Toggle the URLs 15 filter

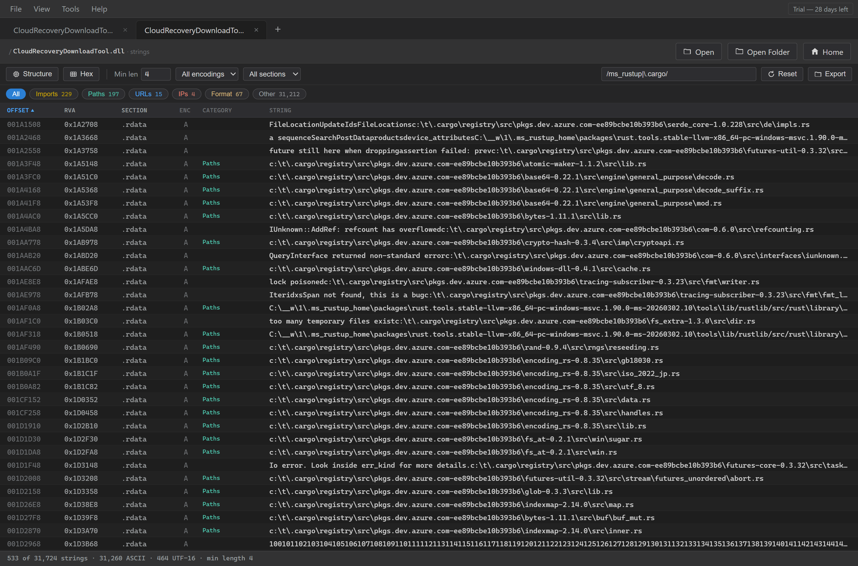point(148,94)
